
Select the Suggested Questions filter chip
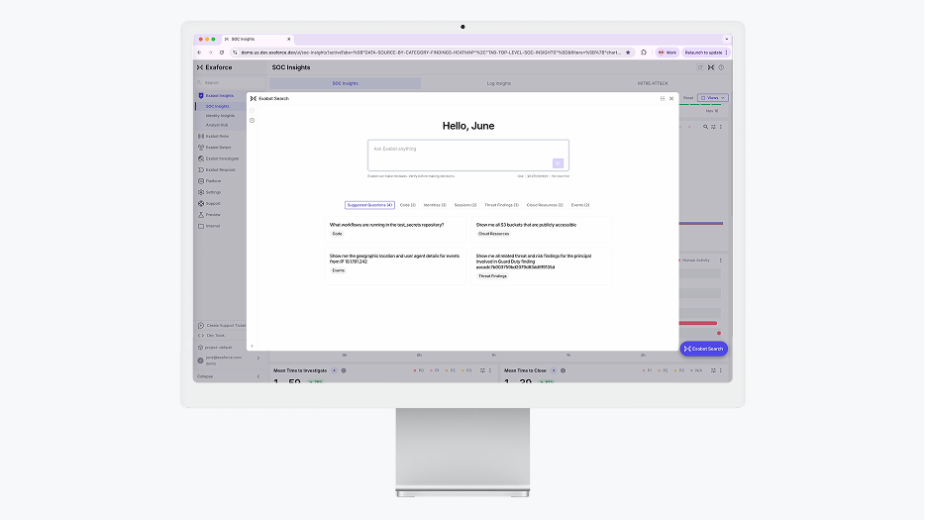pos(369,205)
